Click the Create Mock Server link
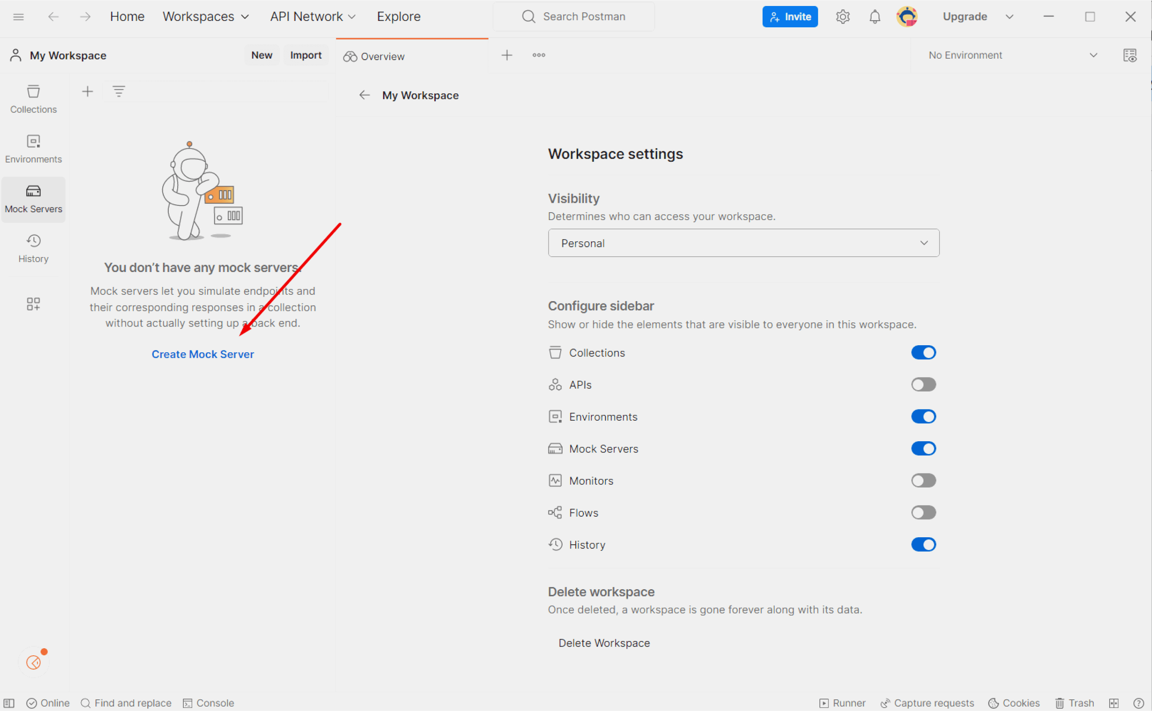This screenshot has width=1152, height=711. pyautogui.click(x=202, y=355)
